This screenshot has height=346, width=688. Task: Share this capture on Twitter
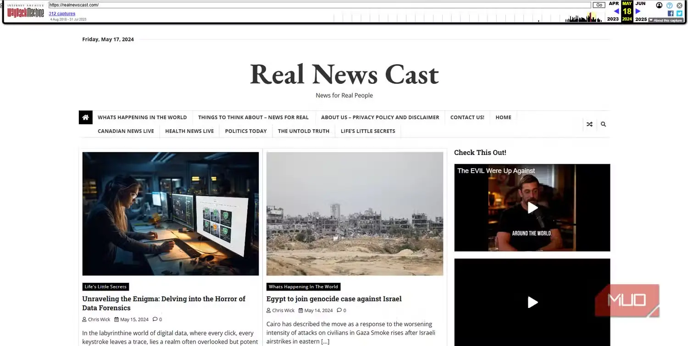[x=679, y=13]
